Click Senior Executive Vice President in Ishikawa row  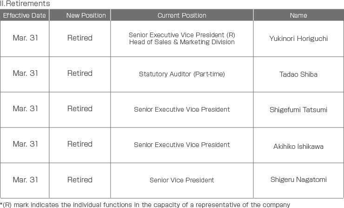coord(182,145)
